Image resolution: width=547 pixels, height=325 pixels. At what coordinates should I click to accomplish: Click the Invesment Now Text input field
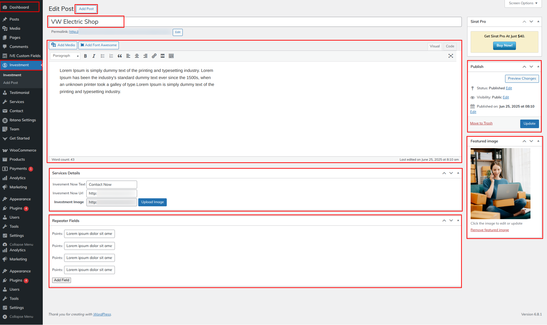[x=111, y=185]
